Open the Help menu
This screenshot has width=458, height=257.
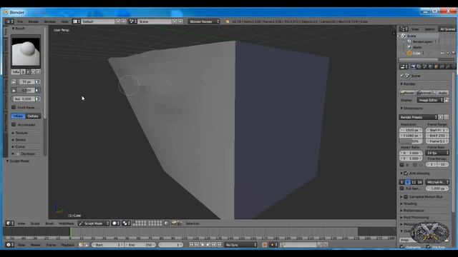pos(64,21)
